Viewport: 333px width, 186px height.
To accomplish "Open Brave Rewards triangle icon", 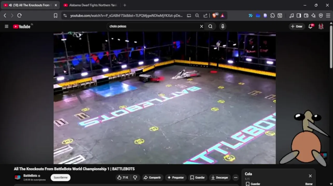I will (x=222, y=16).
